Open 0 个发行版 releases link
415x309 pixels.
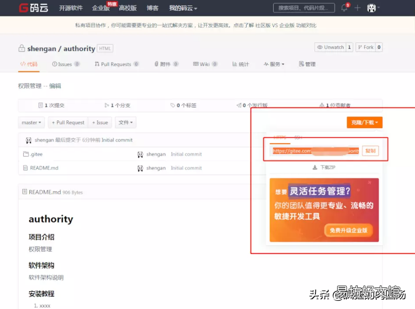252,105
